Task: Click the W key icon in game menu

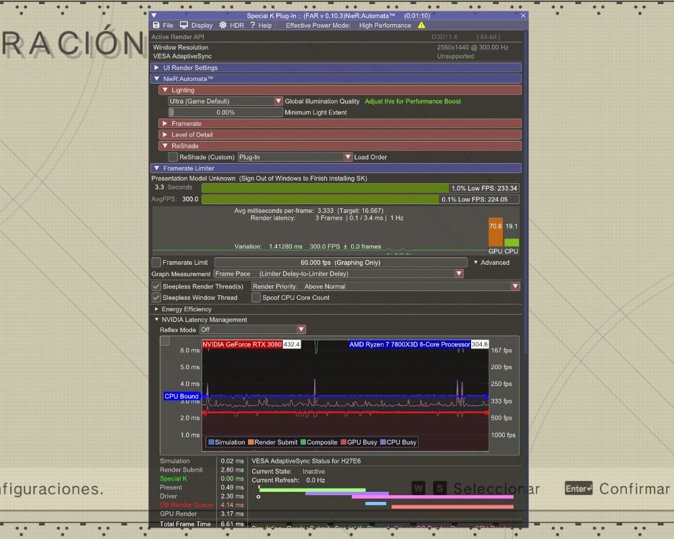Action: coord(419,488)
